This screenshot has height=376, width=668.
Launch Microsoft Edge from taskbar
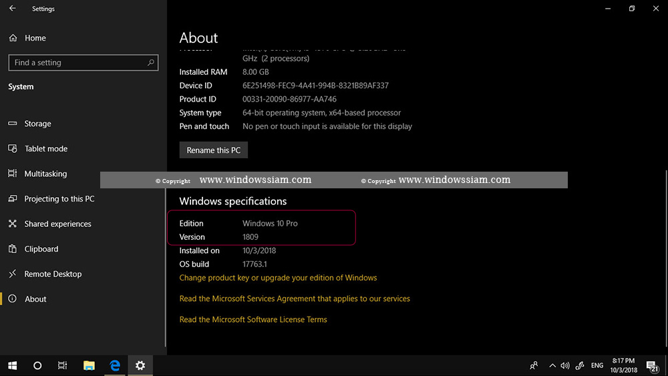[115, 365]
